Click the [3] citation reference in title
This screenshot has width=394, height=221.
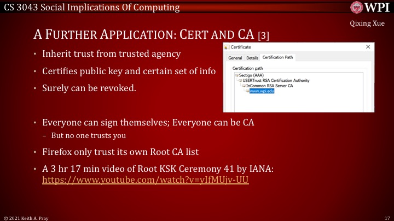click(263, 36)
